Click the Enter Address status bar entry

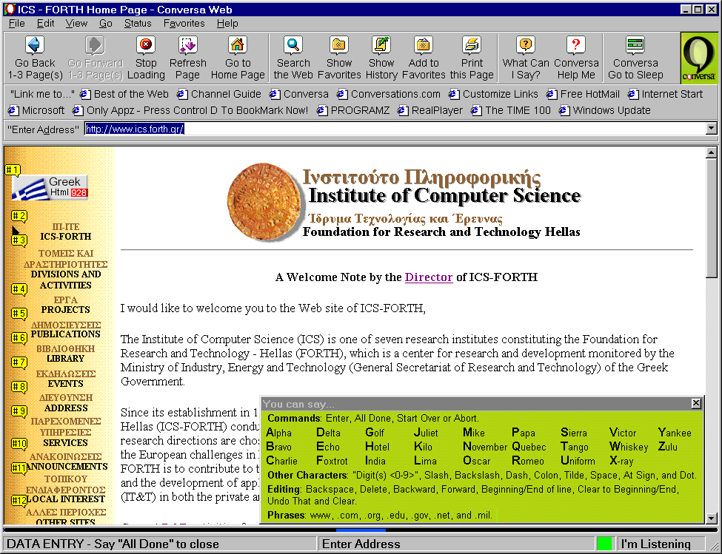(x=361, y=544)
